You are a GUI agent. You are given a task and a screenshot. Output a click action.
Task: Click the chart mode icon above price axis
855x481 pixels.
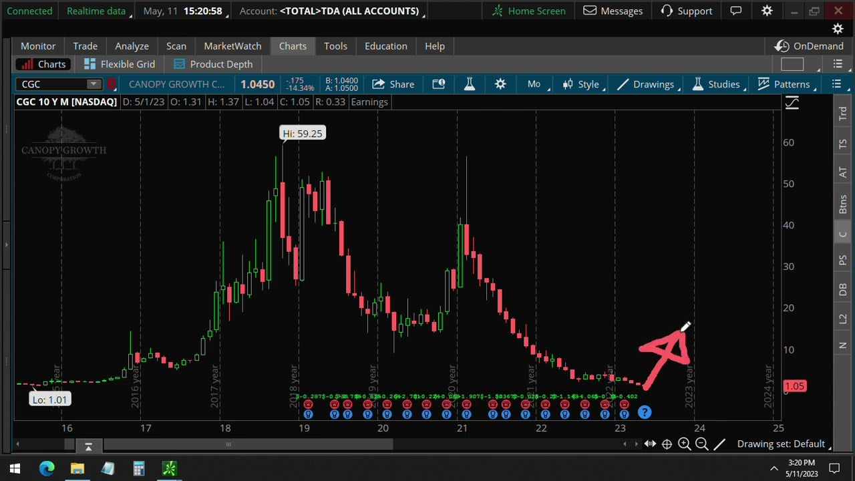click(x=792, y=103)
